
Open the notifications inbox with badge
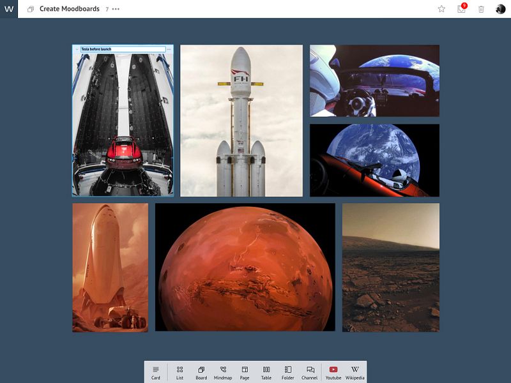click(461, 8)
